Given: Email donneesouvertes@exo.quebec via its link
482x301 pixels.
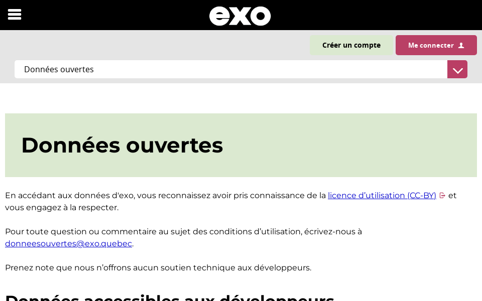Looking at the screenshot, I should click(x=68, y=243).
